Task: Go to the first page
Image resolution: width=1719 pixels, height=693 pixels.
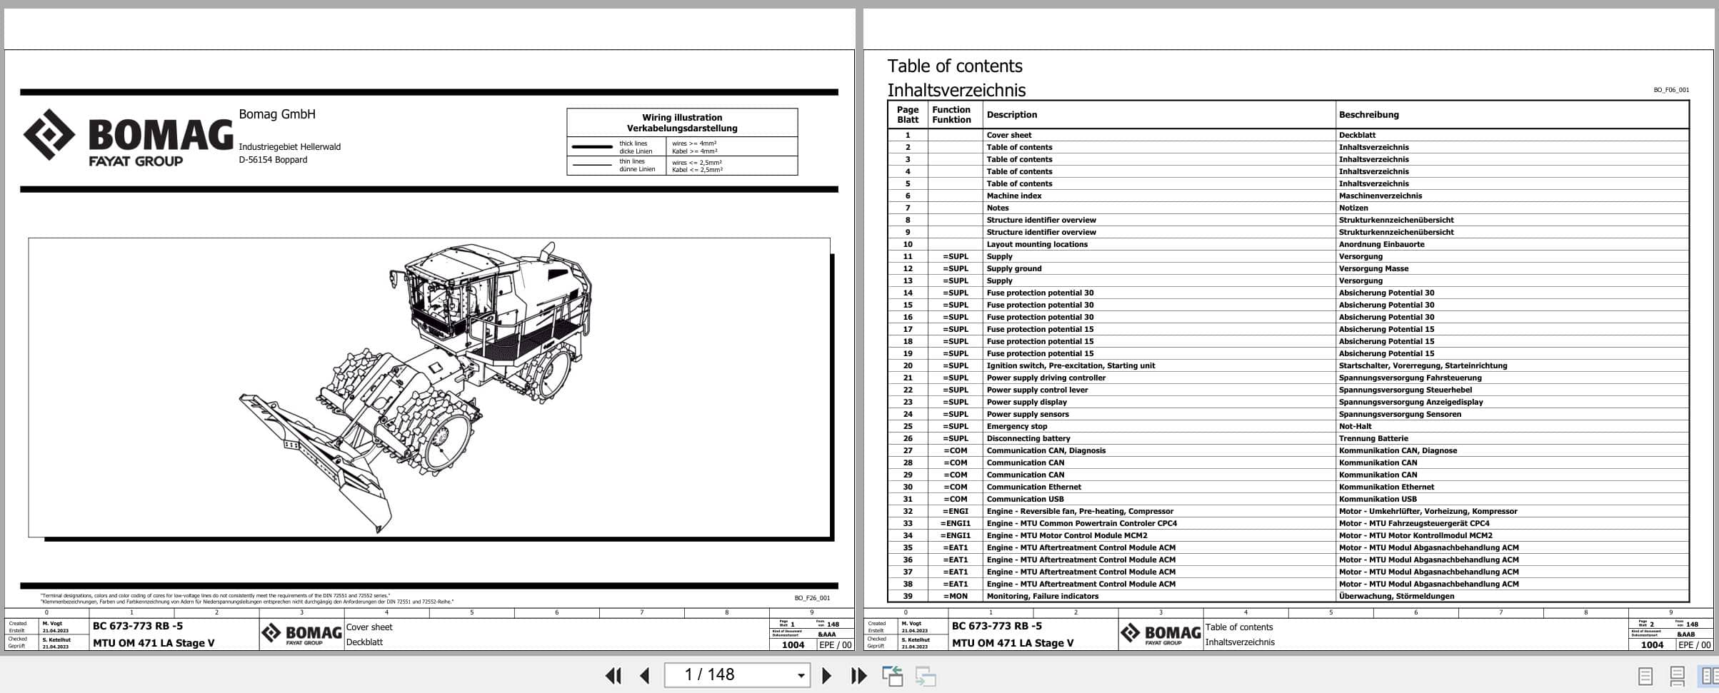Action: pyautogui.click(x=613, y=675)
